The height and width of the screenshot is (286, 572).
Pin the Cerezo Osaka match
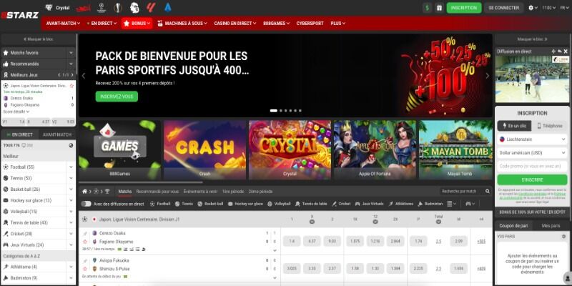point(85,233)
